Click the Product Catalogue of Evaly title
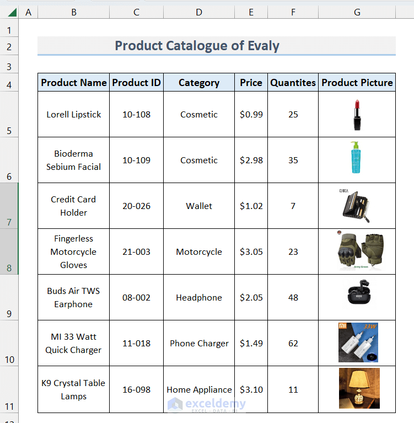The image size is (414, 423). pyautogui.click(x=197, y=46)
